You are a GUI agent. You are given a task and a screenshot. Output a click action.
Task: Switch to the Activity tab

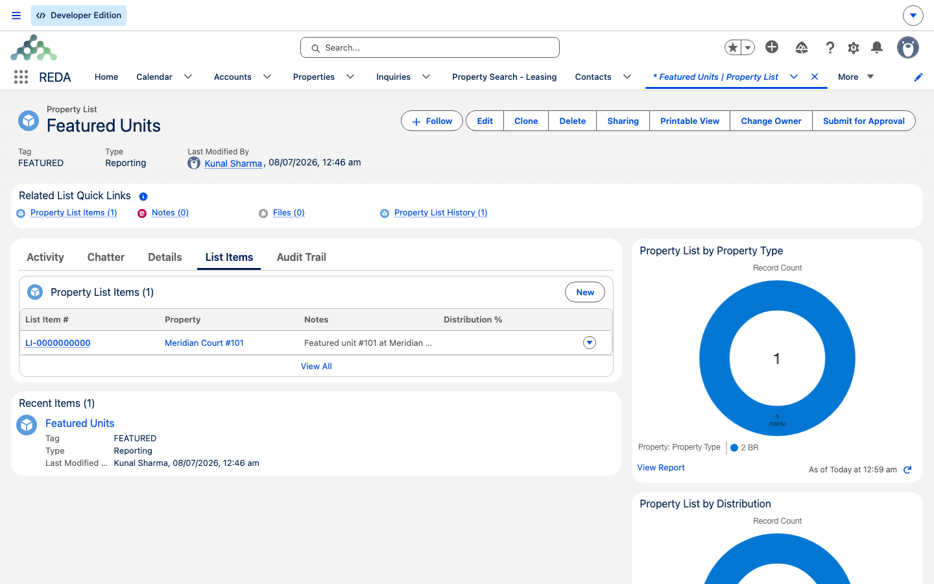[x=45, y=257]
